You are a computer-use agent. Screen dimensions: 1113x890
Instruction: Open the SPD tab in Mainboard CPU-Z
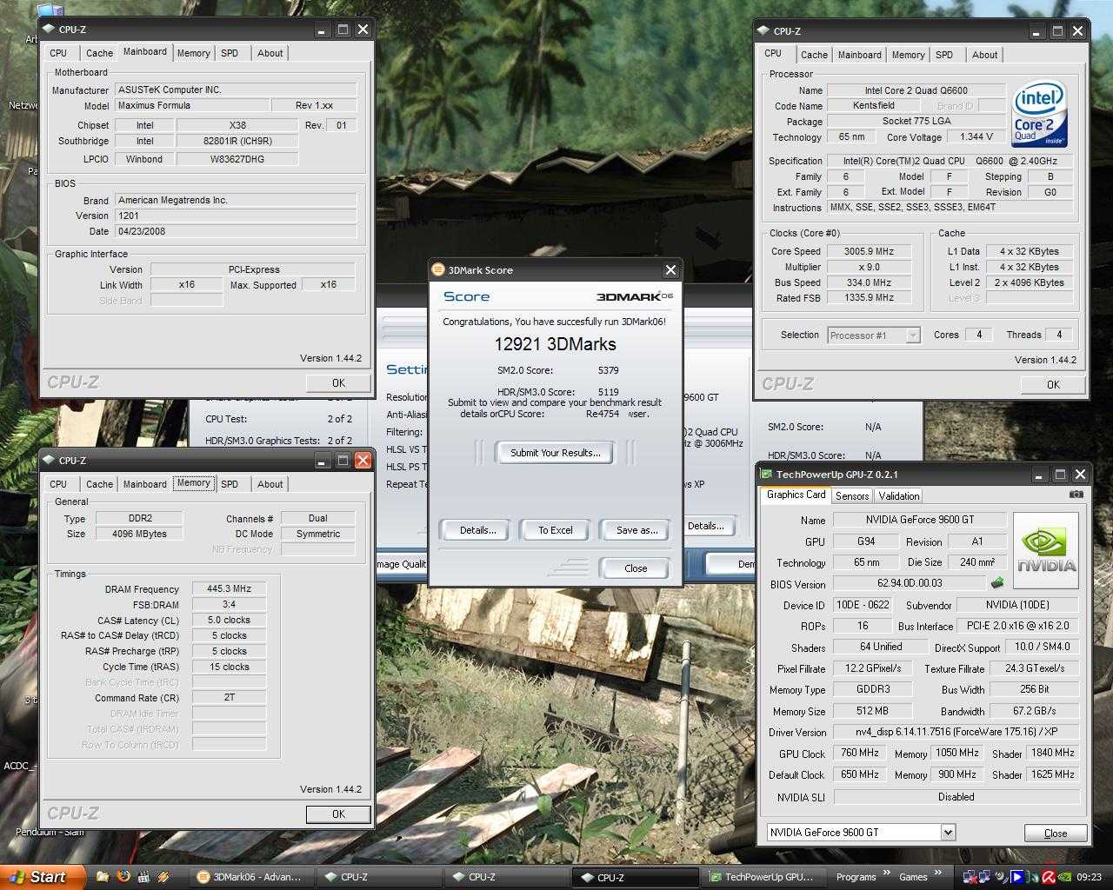click(x=230, y=53)
